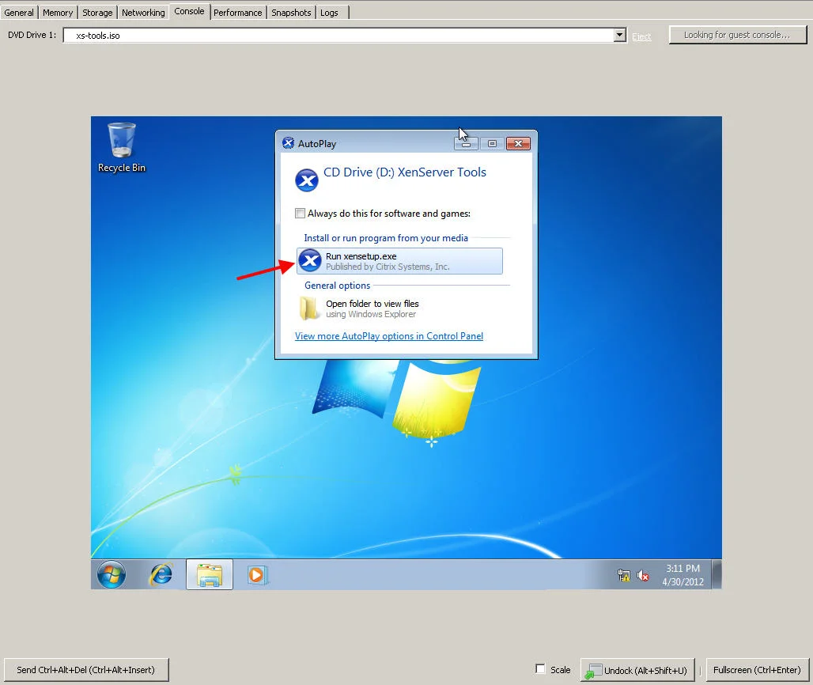Expand the DVD Drive 1 dropdown

coord(619,35)
